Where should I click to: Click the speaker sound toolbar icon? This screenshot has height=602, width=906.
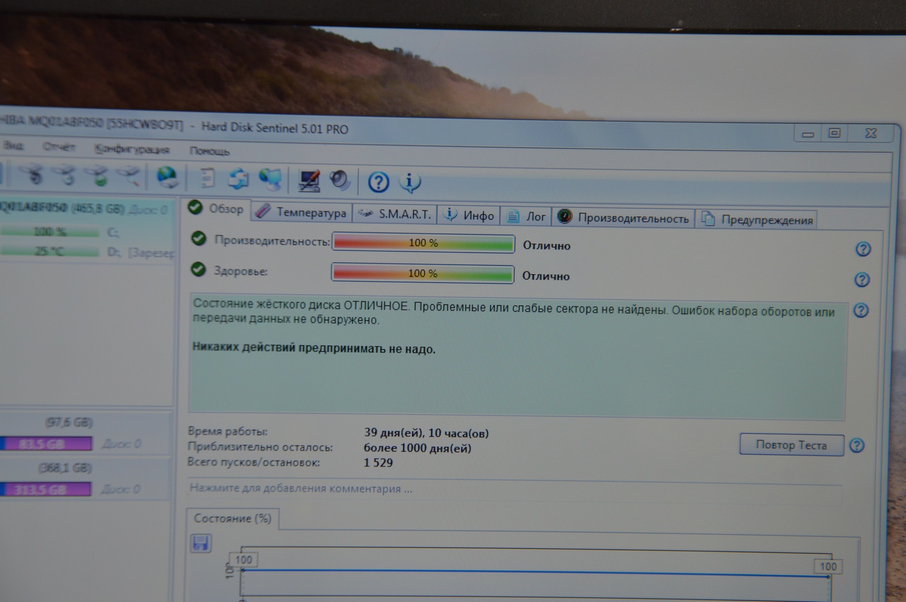pyautogui.click(x=339, y=181)
